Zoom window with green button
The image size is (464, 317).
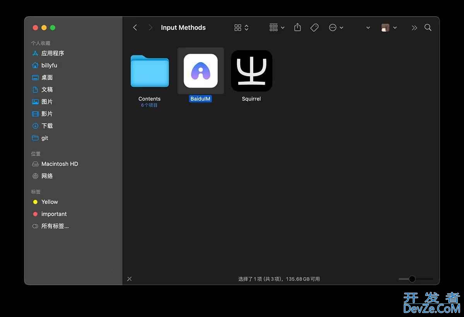53,27
